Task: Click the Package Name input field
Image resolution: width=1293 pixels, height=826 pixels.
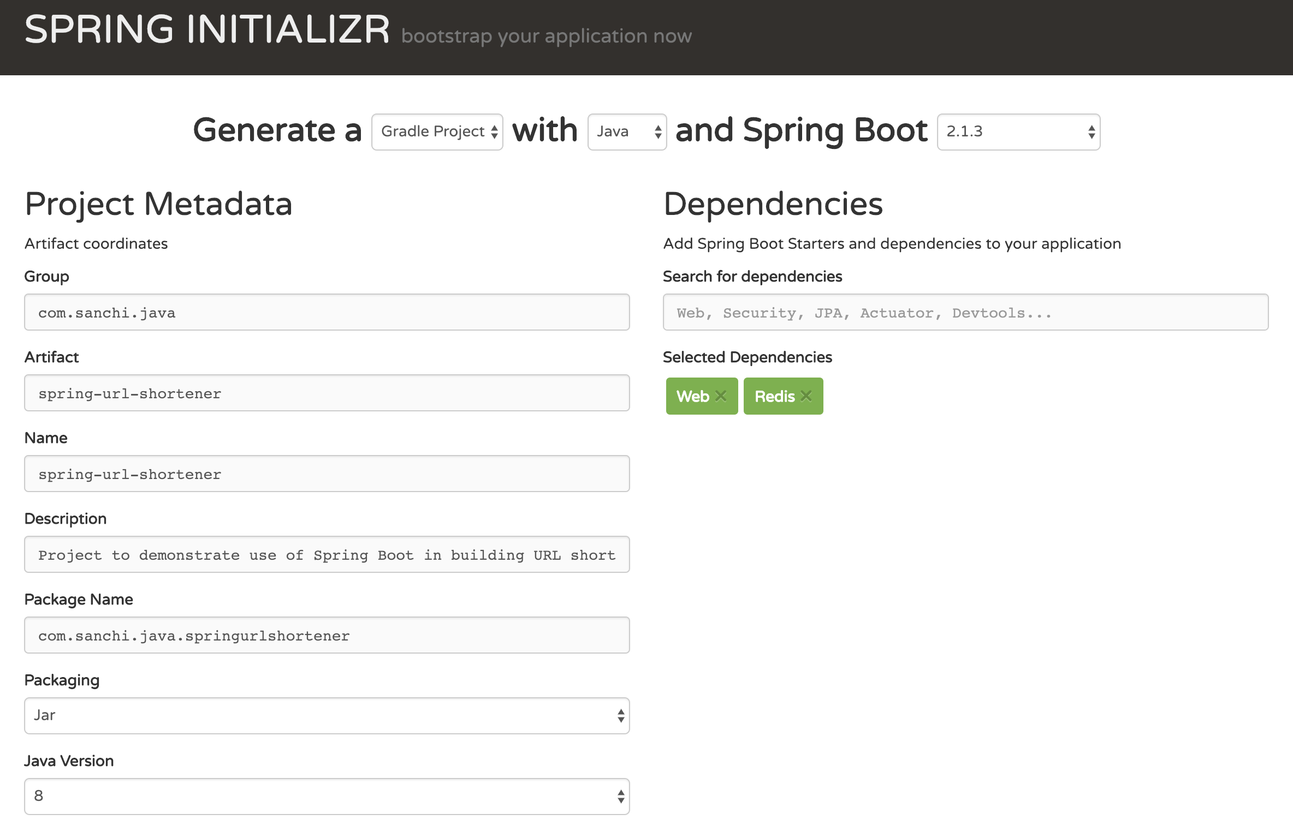Action: coord(327,635)
